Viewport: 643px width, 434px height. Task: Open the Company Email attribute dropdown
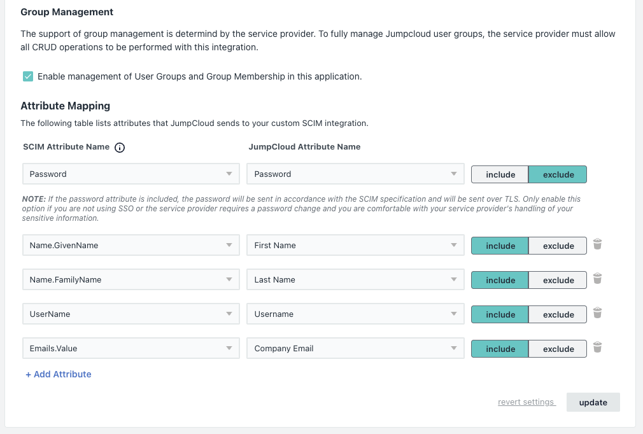point(355,349)
